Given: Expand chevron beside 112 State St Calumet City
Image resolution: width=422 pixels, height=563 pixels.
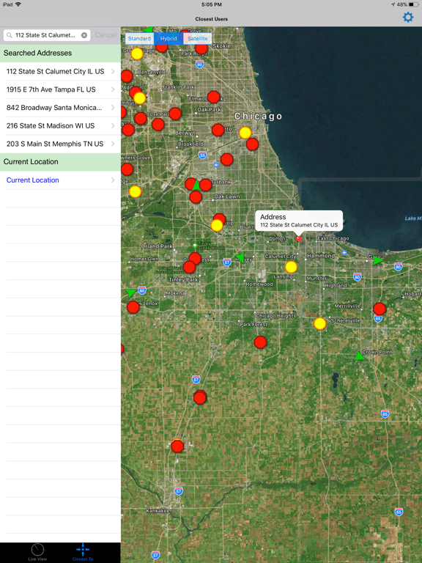Looking at the screenshot, I should 113,71.
